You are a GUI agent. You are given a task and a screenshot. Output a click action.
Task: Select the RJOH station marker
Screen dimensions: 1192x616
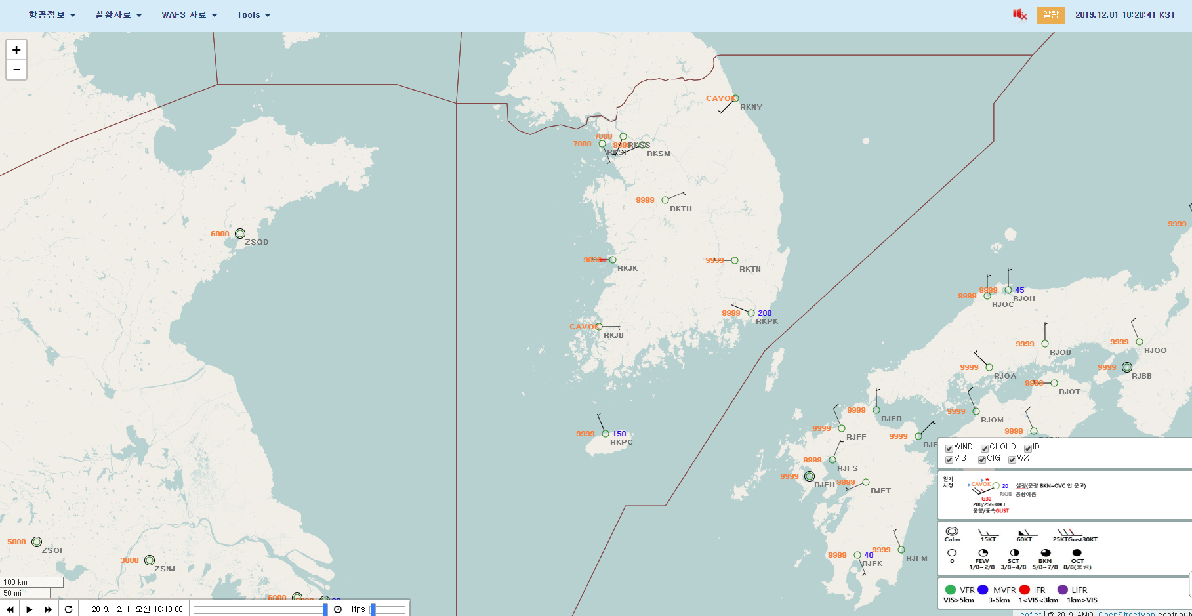coord(1008,290)
